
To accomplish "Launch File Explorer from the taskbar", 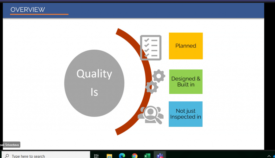I will coord(109,156).
